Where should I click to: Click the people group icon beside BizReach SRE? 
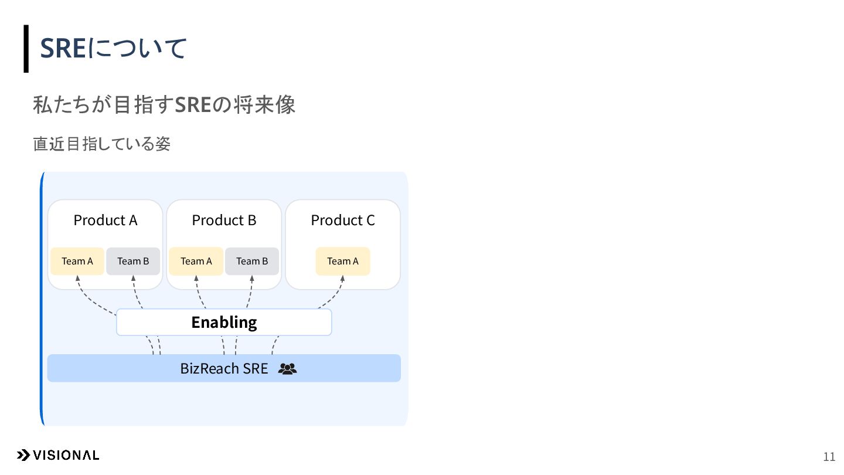coord(288,369)
